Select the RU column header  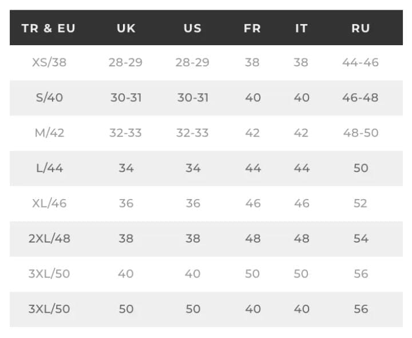tap(360, 28)
